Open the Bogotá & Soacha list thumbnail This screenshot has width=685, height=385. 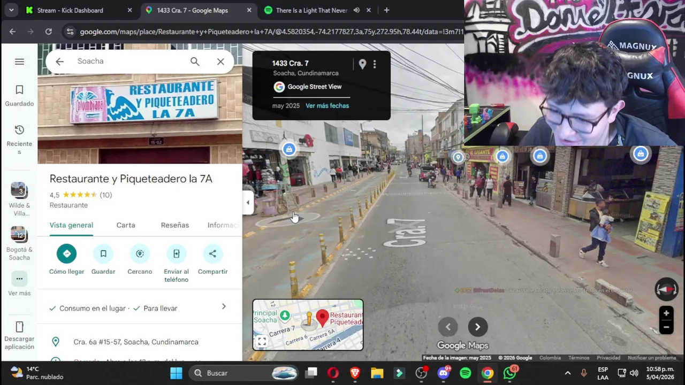coord(19,235)
